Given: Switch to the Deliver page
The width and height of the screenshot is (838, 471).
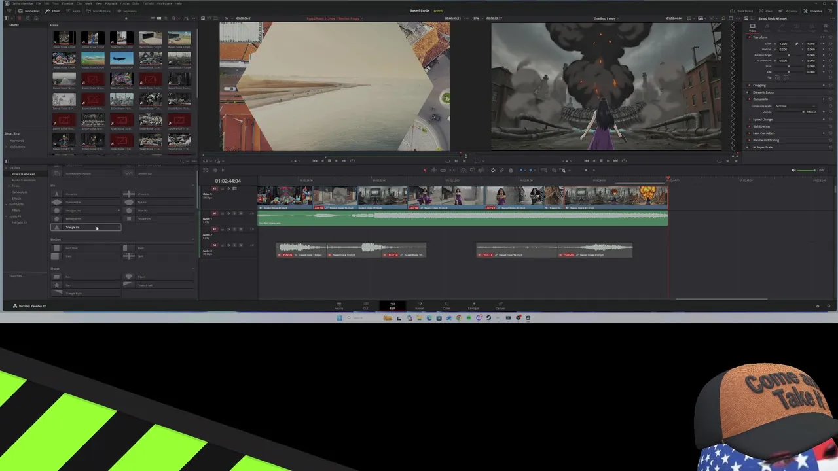Looking at the screenshot, I should pyautogui.click(x=500, y=305).
